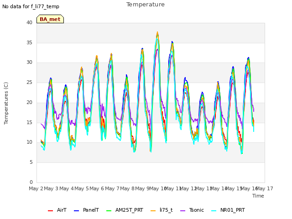
Task: Click the orange li75_t legend color marker
Action: point(153,211)
